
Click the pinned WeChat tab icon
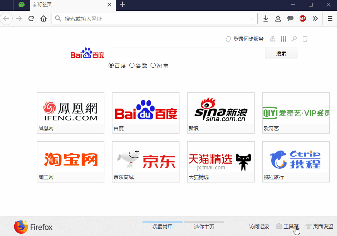pyautogui.click(x=22, y=5)
